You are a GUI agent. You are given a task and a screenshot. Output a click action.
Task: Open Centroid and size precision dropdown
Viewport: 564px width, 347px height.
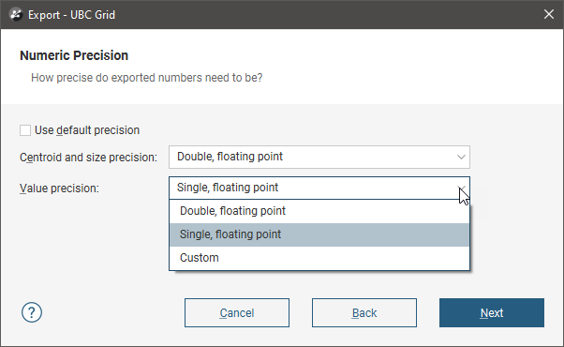pos(319,157)
